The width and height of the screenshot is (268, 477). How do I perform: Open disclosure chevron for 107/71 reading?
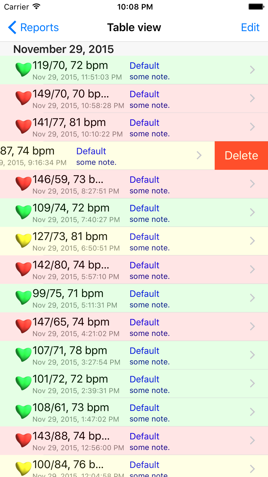coord(252,355)
